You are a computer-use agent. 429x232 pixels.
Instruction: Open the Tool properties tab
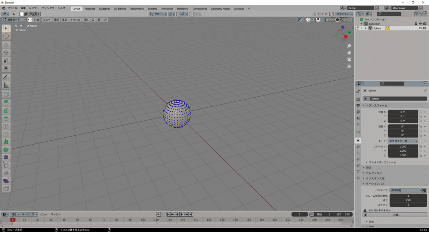(x=358, y=92)
